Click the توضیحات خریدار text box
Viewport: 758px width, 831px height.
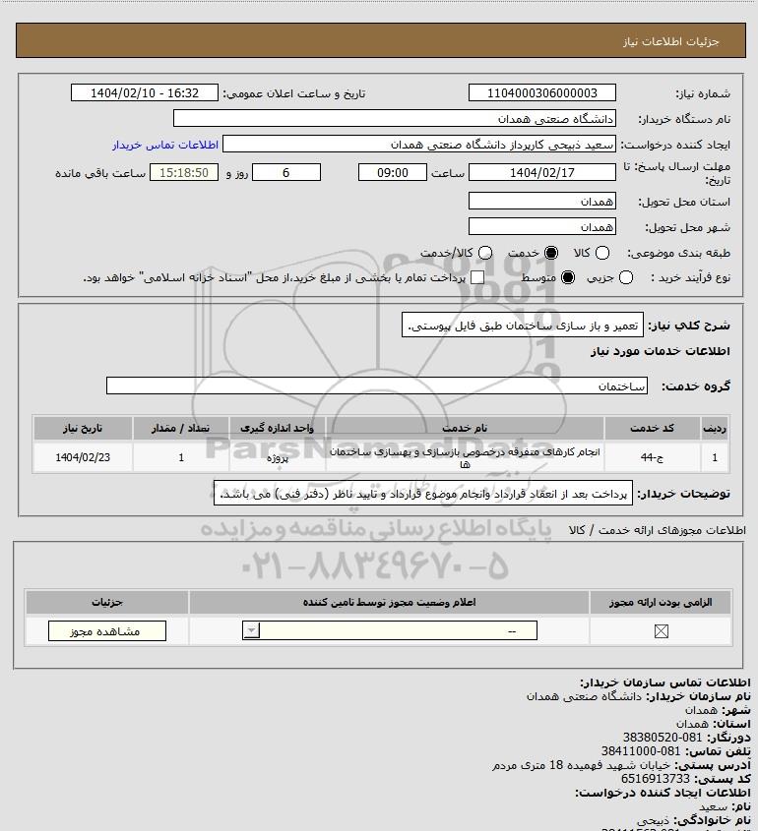tap(423, 494)
